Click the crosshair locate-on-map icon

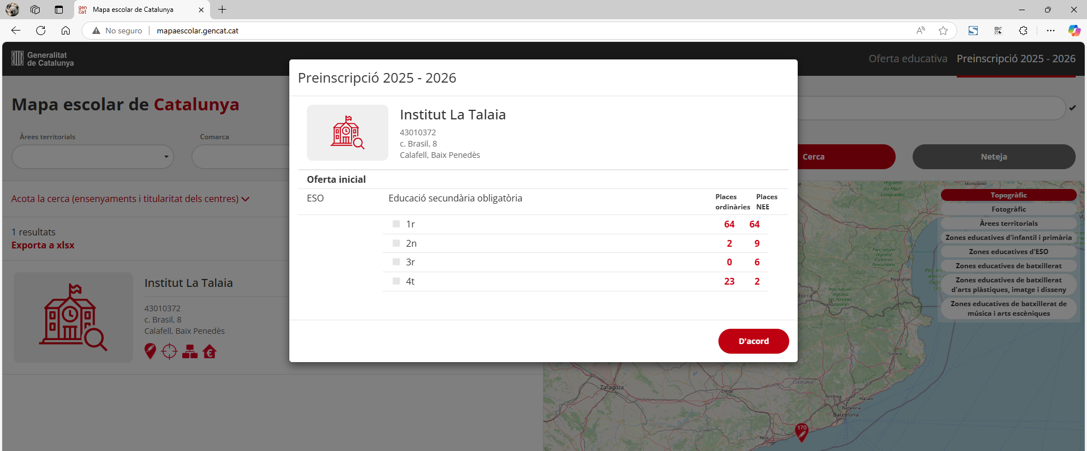click(x=169, y=351)
